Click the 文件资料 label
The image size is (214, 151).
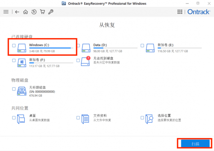point(100,116)
